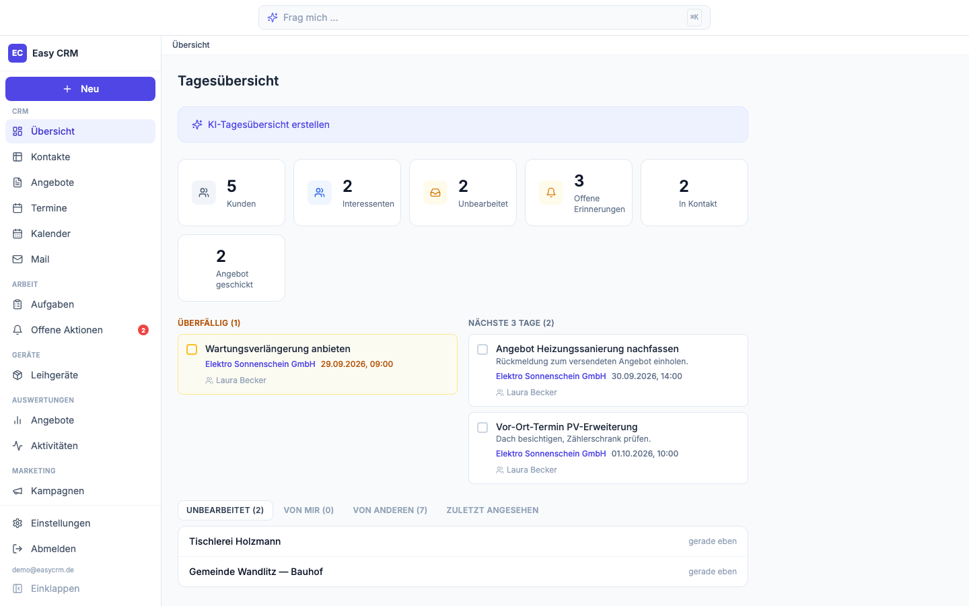
Task: Switch to Zuletzt angesehen tab
Action: point(493,510)
